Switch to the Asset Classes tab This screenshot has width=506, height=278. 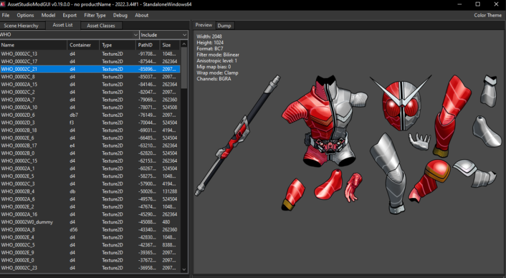pyautogui.click(x=101, y=25)
